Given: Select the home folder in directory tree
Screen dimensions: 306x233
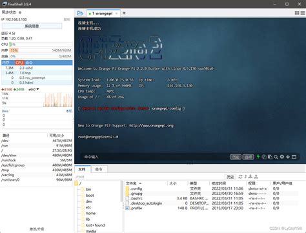Looking at the screenshot, I should tap(90, 213).
